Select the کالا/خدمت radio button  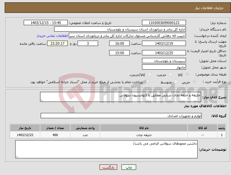click(150, 74)
